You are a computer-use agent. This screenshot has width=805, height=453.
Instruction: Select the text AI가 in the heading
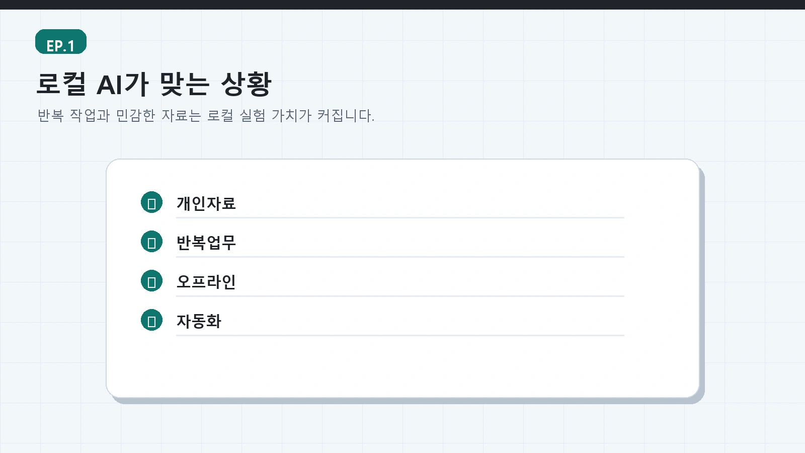[123, 84]
